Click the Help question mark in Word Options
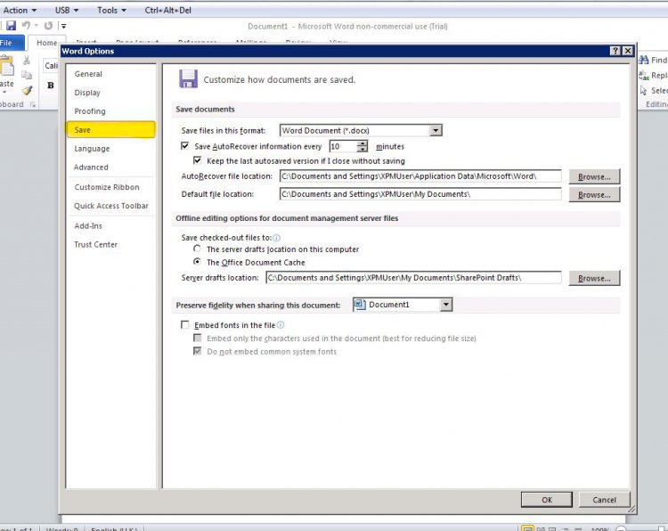668x531 pixels. pos(615,51)
